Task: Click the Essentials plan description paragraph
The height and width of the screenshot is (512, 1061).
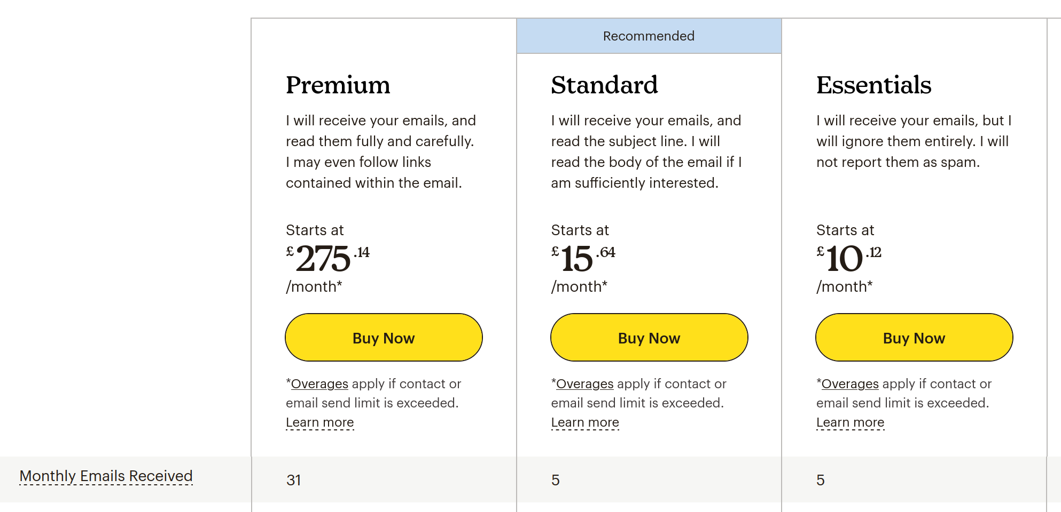Action: point(914,141)
